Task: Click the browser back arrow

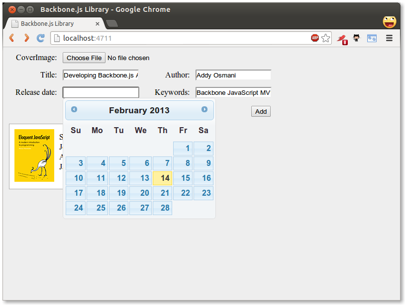Action: click(12, 38)
